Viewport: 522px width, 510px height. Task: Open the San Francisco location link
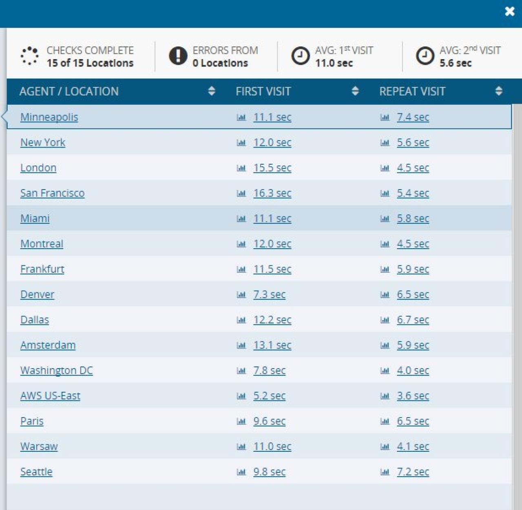(52, 193)
